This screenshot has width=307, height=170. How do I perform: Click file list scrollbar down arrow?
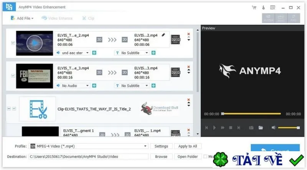tap(198, 134)
